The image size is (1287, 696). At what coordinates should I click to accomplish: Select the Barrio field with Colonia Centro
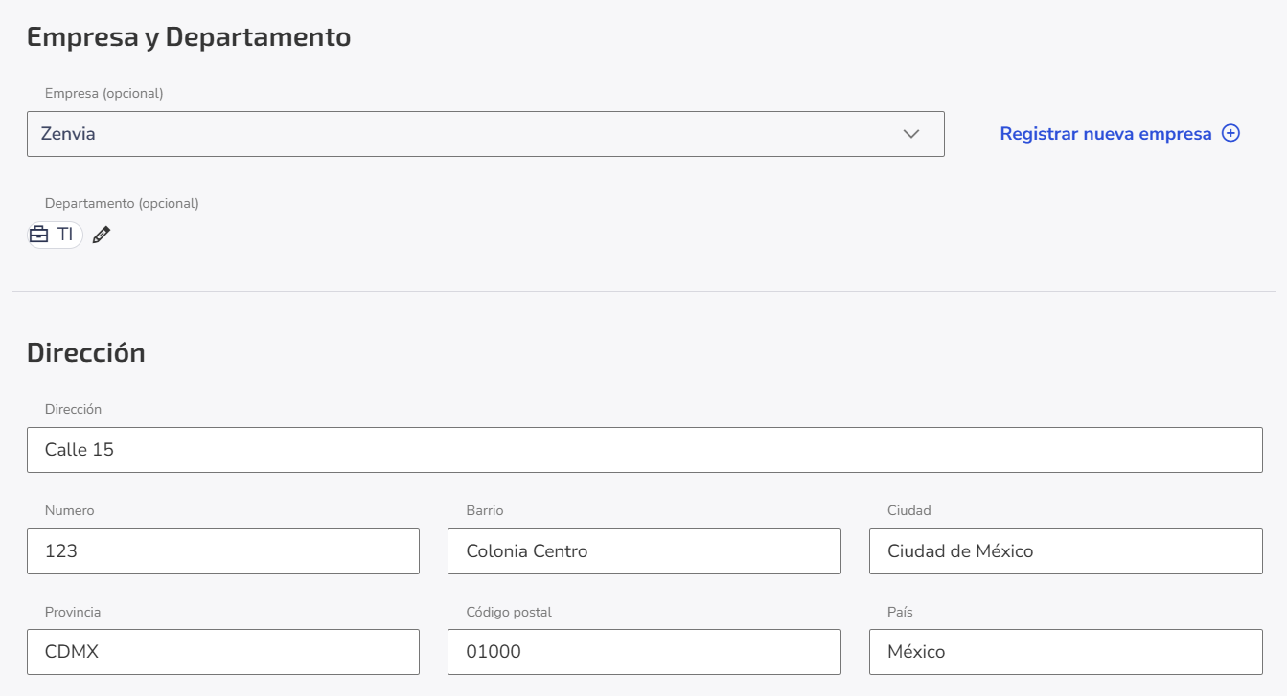pyautogui.click(x=644, y=551)
